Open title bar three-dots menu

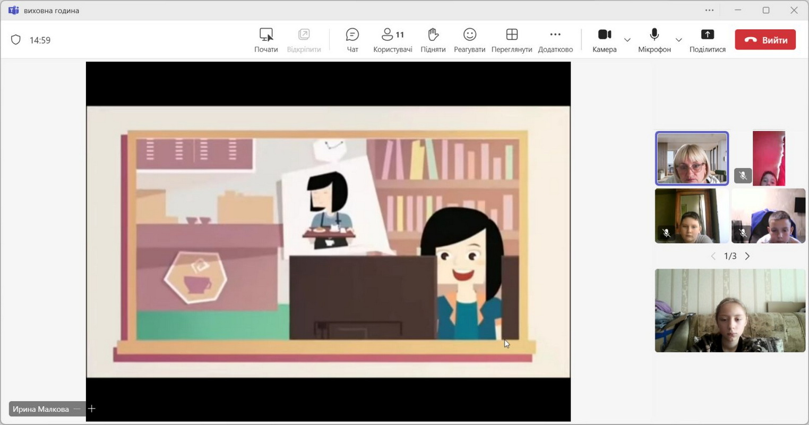coord(709,10)
